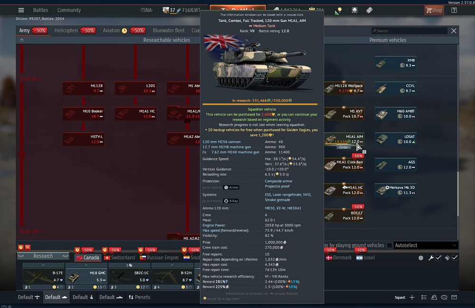Select the XM8 premium vehicle
This screenshot has height=308, width=475.
pos(395,63)
